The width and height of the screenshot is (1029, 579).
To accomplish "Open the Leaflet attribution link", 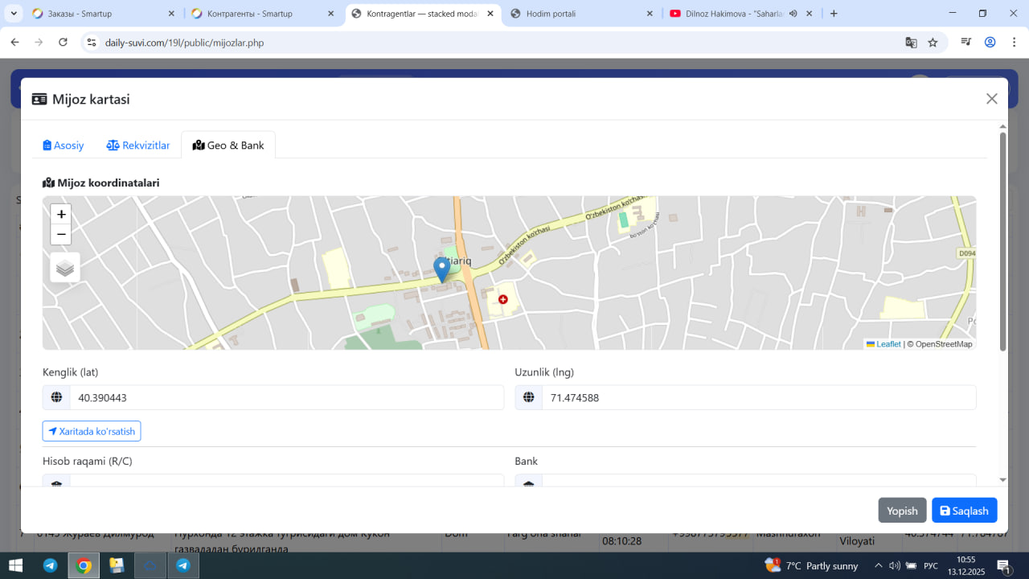I will coord(888,344).
